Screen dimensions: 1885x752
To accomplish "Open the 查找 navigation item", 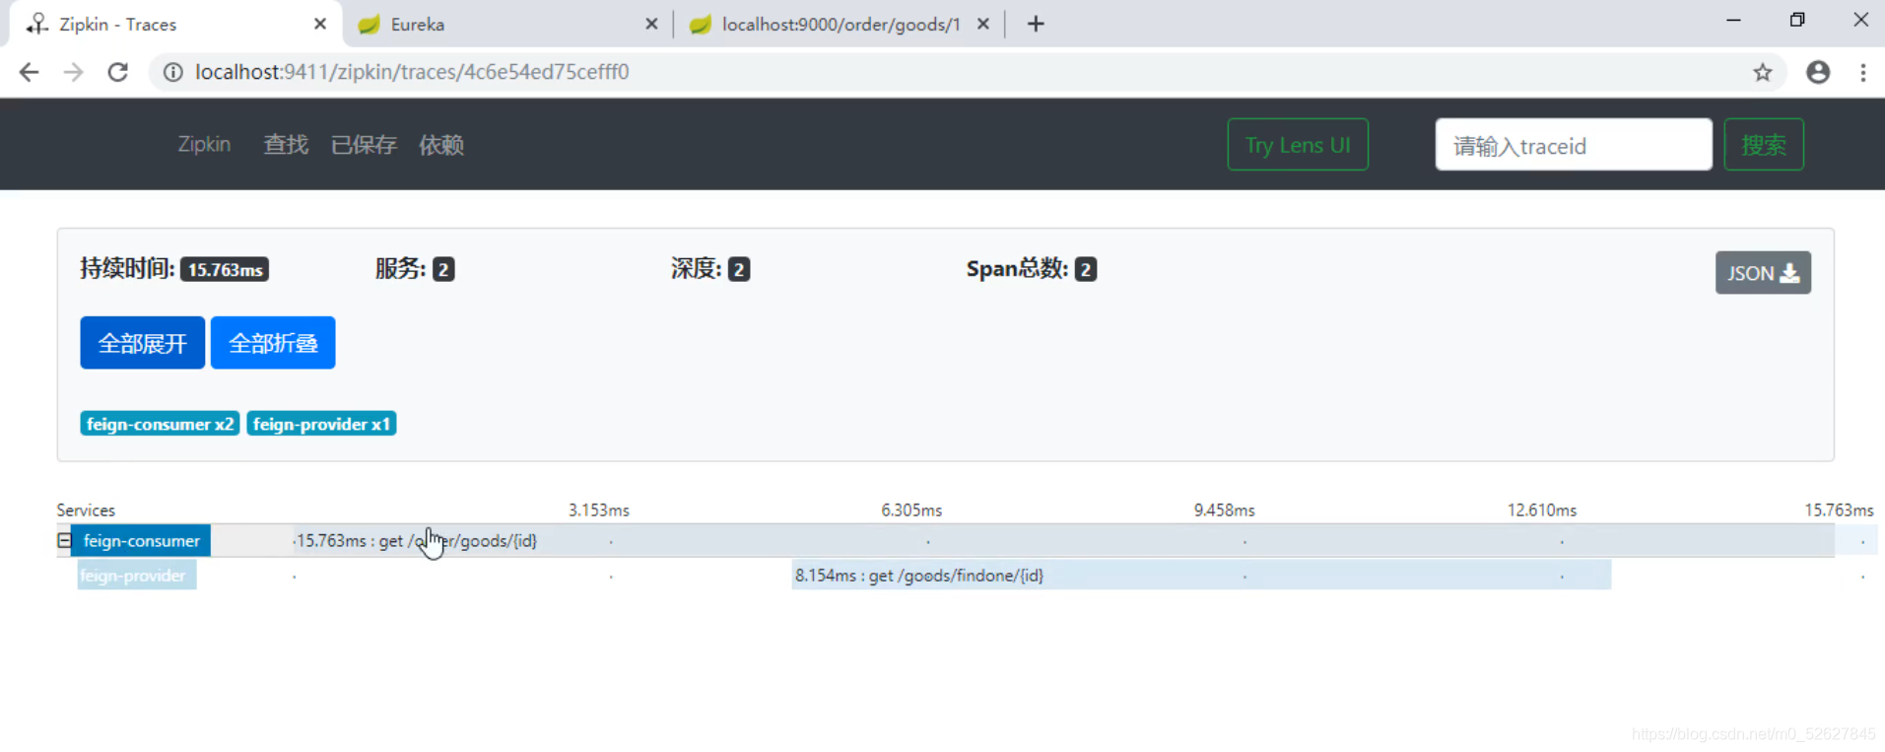I will click(286, 145).
